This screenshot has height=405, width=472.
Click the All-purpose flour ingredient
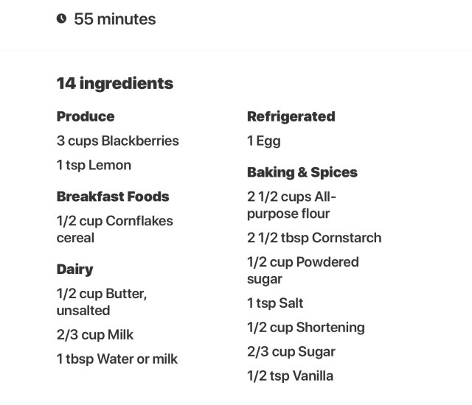pyautogui.click(x=291, y=205)
